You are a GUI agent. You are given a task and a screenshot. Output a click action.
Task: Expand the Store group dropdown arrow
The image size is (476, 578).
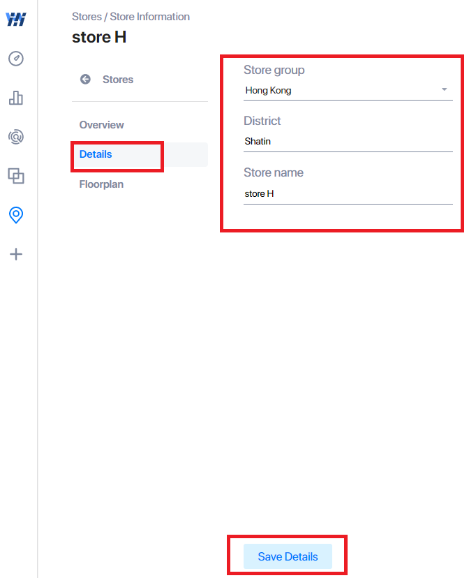445,89
